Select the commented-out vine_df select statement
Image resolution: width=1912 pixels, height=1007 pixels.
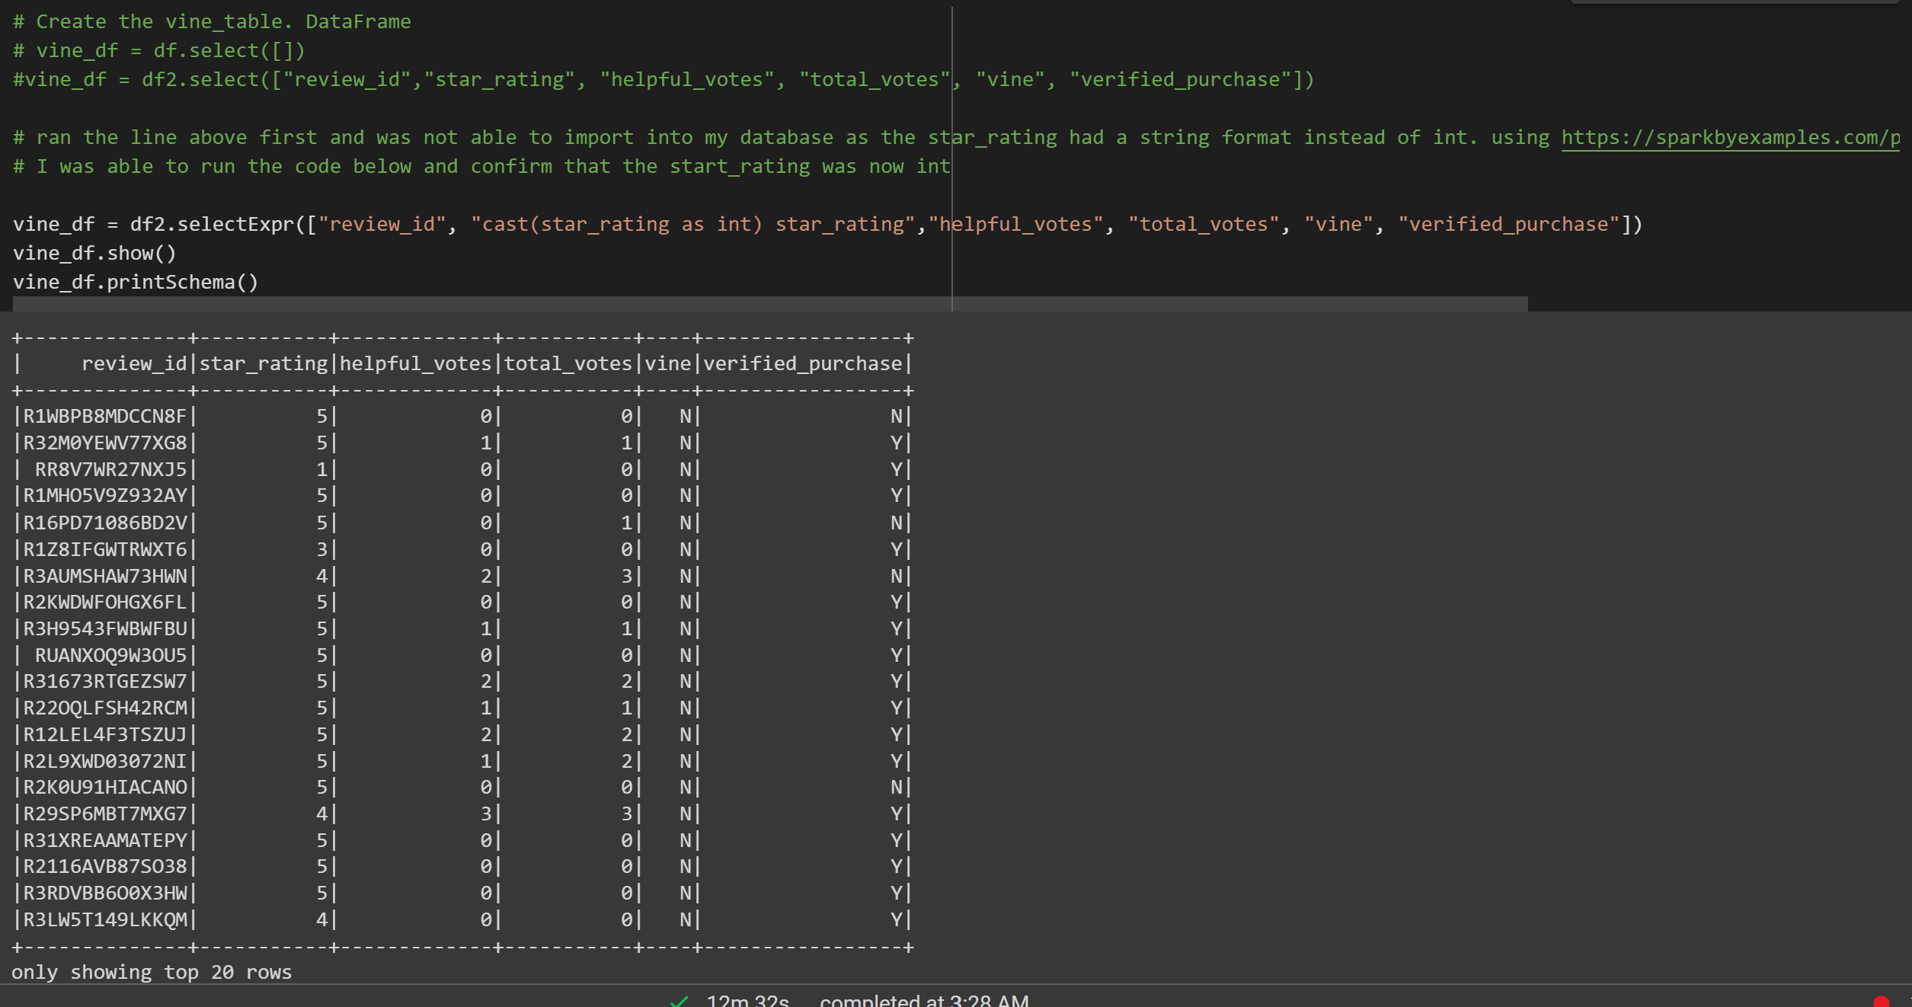tap(663, 78)
